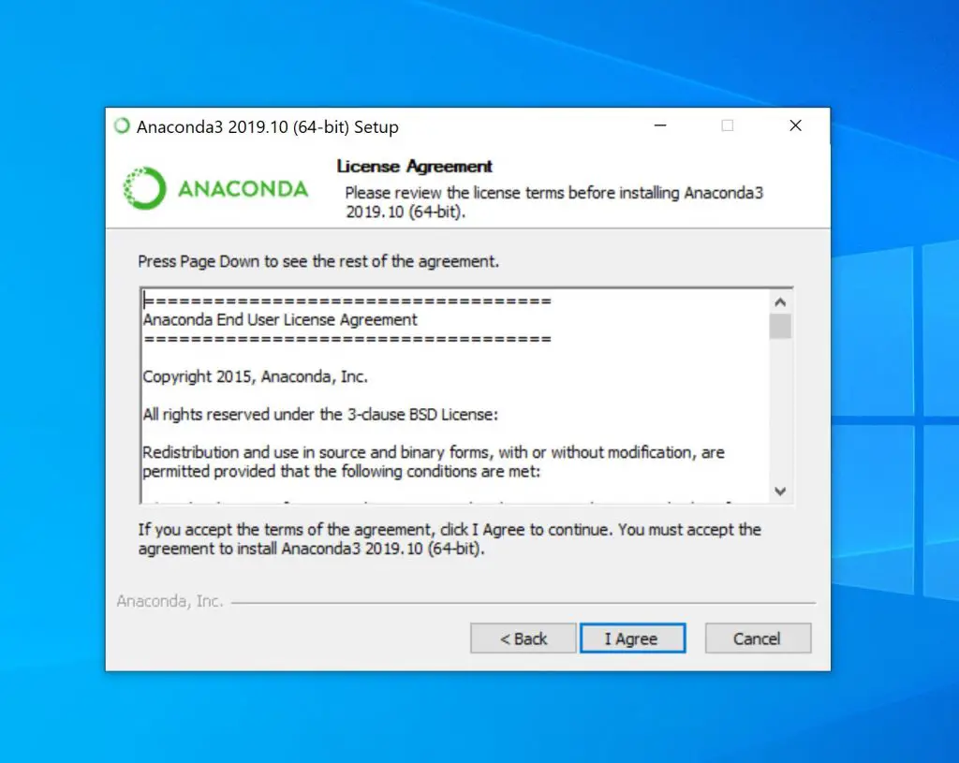
Task: Place cursor on Copyright 2015 line
Action: coord(255,376)
